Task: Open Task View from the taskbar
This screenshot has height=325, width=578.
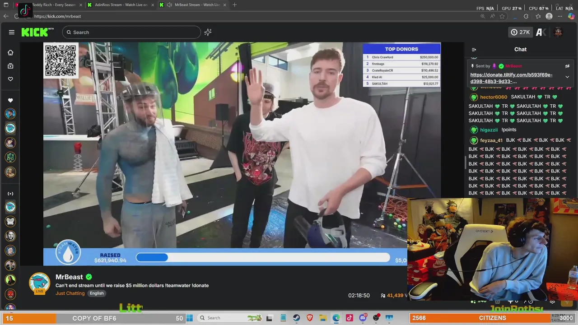Action: (270, 318)
